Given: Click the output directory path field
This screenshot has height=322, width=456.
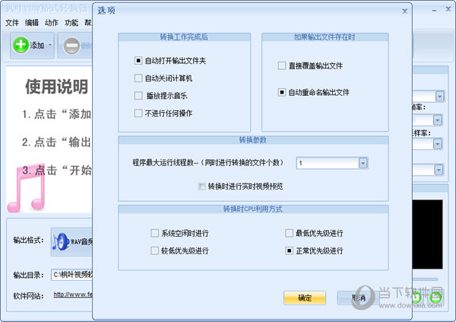Looking at the screenshot, I should pyautogui.click(x=71, y=275).
